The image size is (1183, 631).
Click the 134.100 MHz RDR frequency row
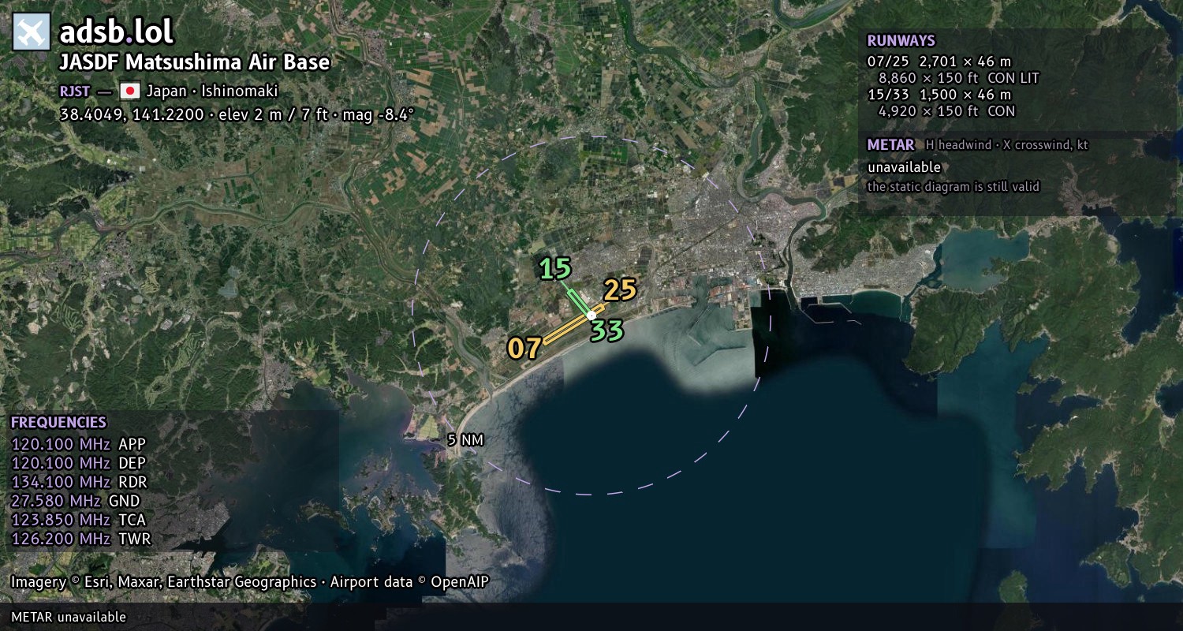coord(80,482)
